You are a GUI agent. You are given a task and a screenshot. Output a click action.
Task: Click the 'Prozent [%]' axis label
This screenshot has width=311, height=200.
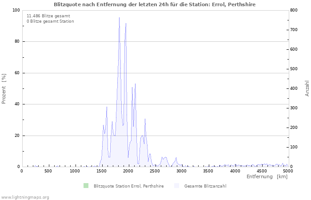coord(4,89)
